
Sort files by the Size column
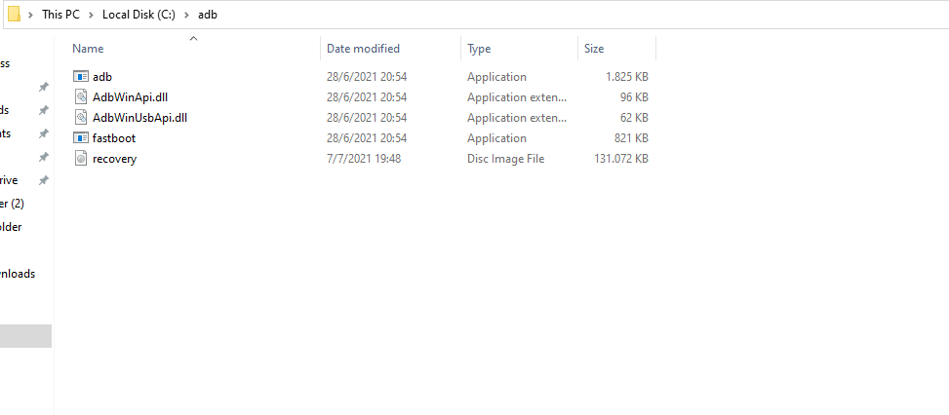594,49
